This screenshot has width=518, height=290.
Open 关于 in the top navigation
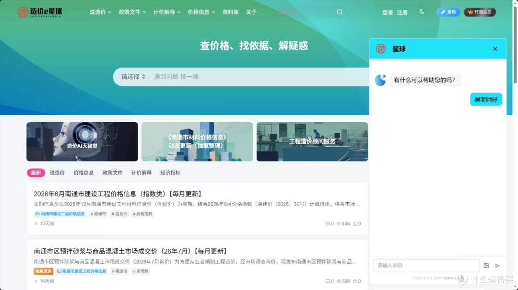[x=251, y=12]
